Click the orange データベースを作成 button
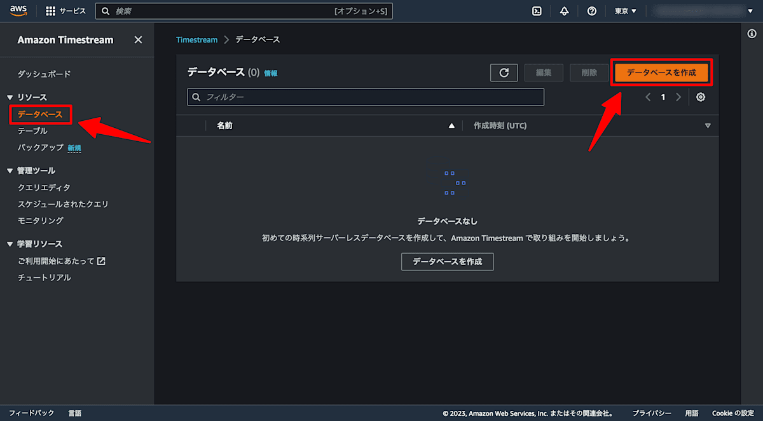 [661, 72]
